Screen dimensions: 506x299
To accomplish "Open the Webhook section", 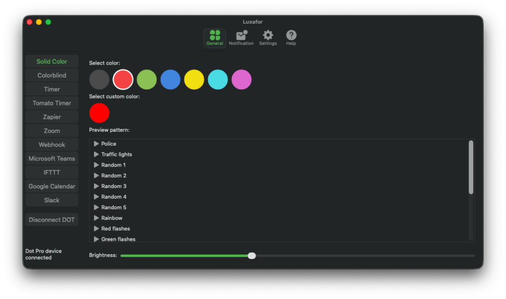I will (x=52, y=145).
